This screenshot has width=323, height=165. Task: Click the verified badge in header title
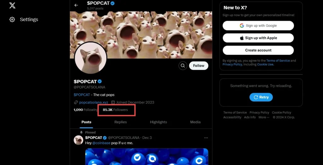point(113,3)
